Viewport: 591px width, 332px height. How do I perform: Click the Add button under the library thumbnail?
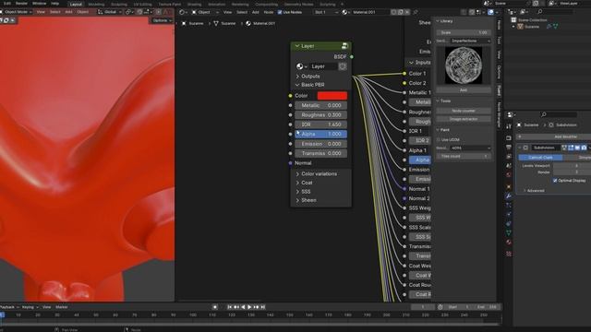tap(464, 90)
